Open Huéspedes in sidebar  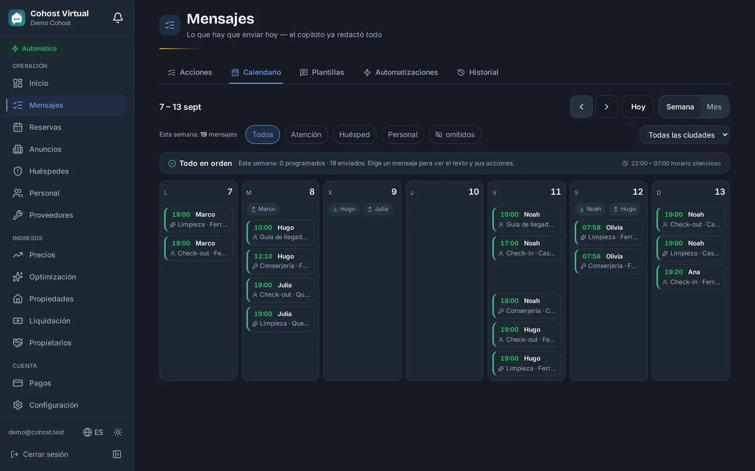coord(67,171)
